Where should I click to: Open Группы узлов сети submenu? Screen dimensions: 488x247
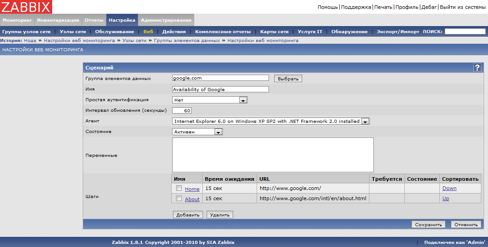[x=27, y=32]
